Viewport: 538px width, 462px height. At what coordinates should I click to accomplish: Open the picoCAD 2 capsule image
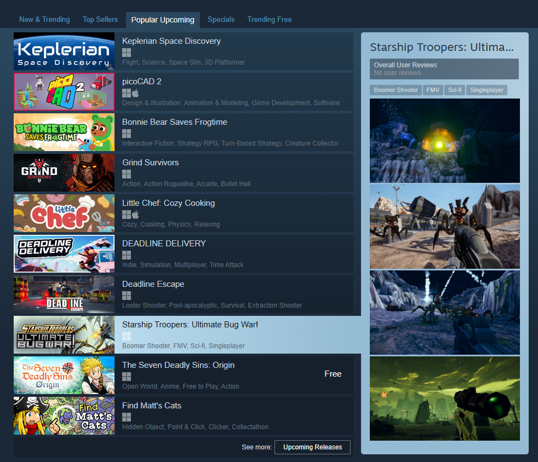(64, 91)
